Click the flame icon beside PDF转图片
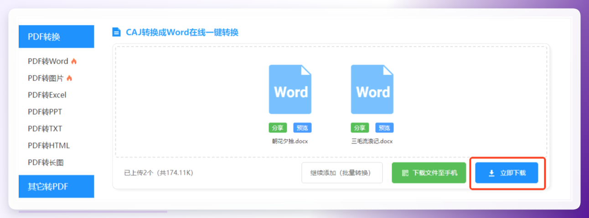This screenshot has width=589, height=218. (x=69, y=78)
